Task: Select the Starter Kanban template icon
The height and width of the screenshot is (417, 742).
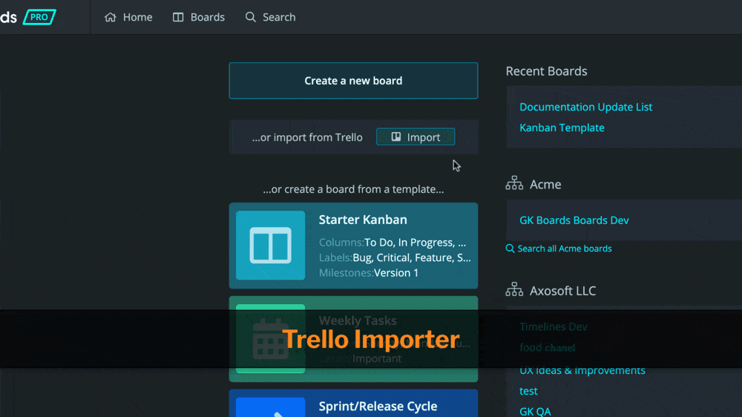Action: [271, 245]
